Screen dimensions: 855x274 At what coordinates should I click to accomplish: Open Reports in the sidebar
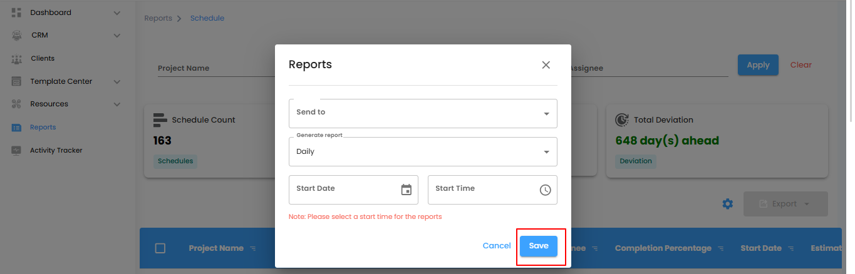pyautogui.click(x=43, y=127)
